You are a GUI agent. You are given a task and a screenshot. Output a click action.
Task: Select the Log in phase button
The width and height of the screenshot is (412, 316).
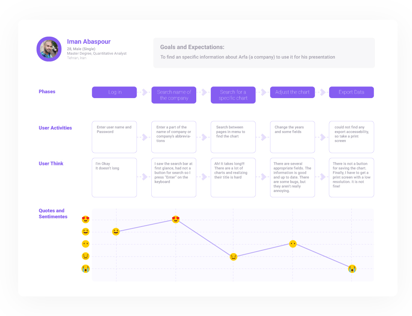point(114,92)
